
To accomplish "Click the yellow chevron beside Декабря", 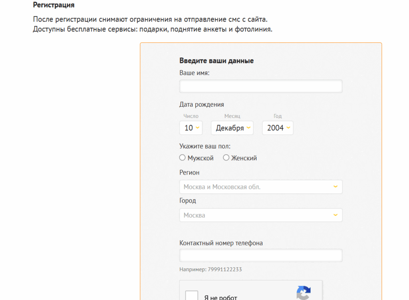I will [248, 128].
